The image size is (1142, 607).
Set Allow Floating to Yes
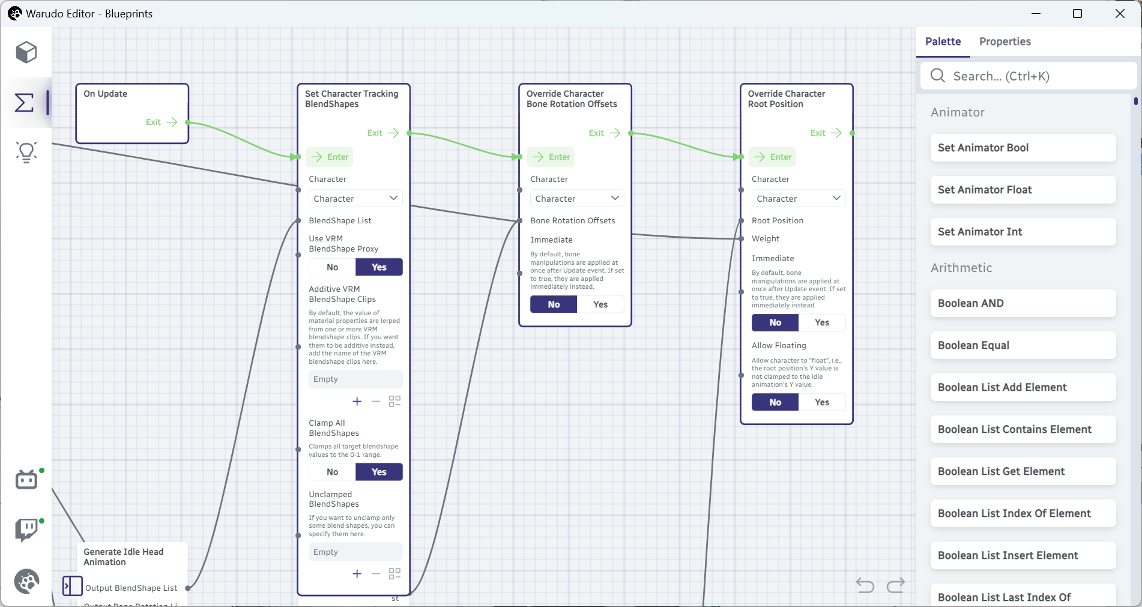tap(822, 402)
